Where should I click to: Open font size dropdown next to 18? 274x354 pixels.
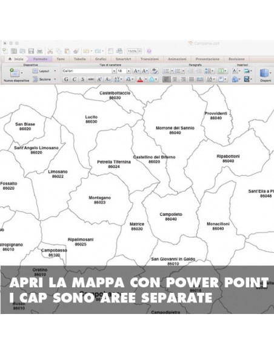pos(129,71)
